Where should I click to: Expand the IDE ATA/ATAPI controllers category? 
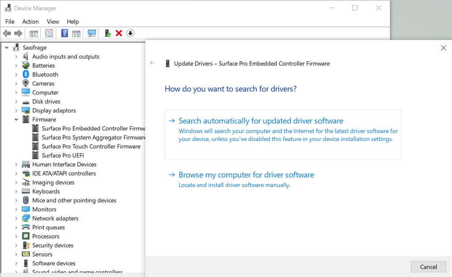(x=16, y=173)
